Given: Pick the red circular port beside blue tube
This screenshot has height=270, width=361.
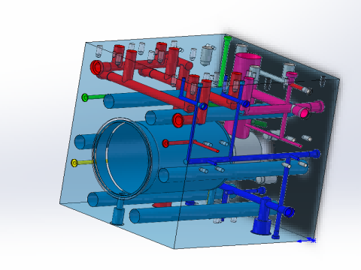Looking at the screenshot, I should coord(178,120).
